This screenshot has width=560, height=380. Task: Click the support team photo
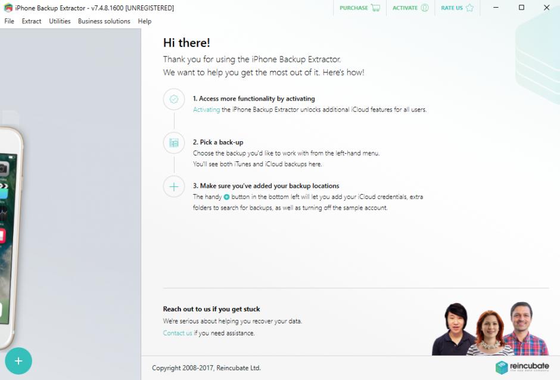[490, 329]
